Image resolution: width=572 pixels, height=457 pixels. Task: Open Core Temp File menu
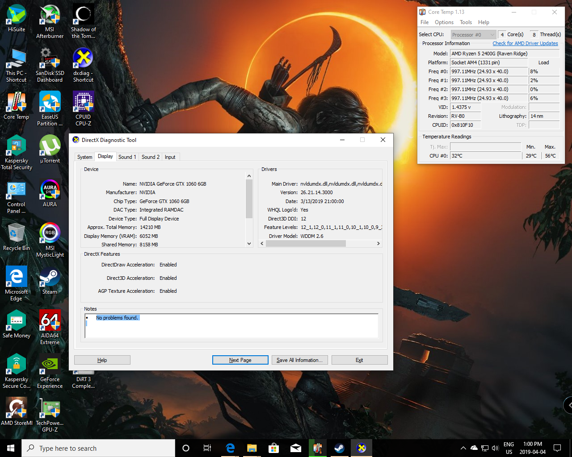425,22
